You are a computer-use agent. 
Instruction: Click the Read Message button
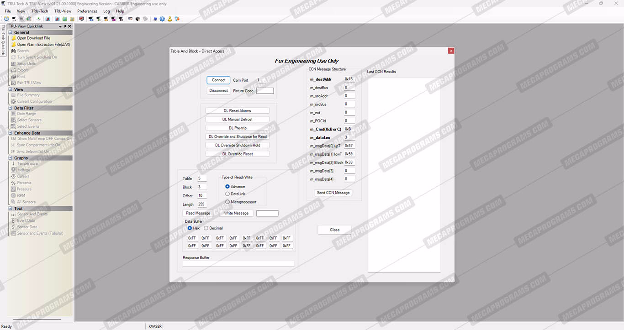click(198, 213)
